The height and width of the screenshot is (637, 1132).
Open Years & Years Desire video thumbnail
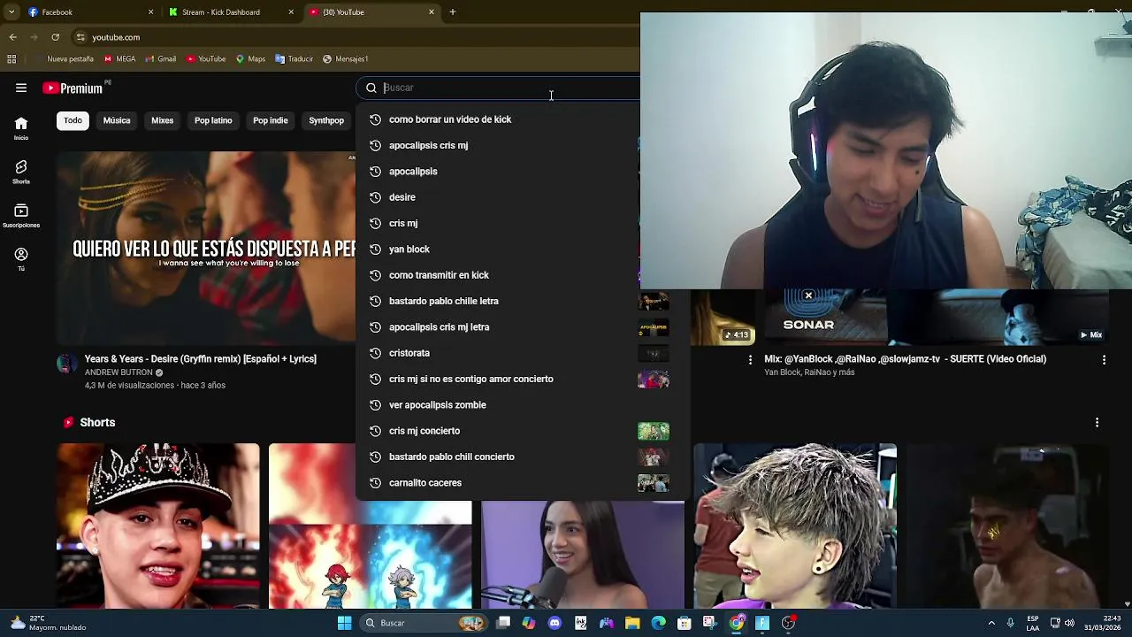(206, 248)
